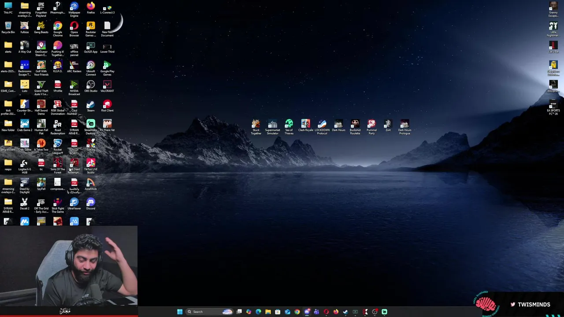Open Task View on the taskbar
Image resolution: width=564 pixels, height=317 pixels.
click(239, 312)
